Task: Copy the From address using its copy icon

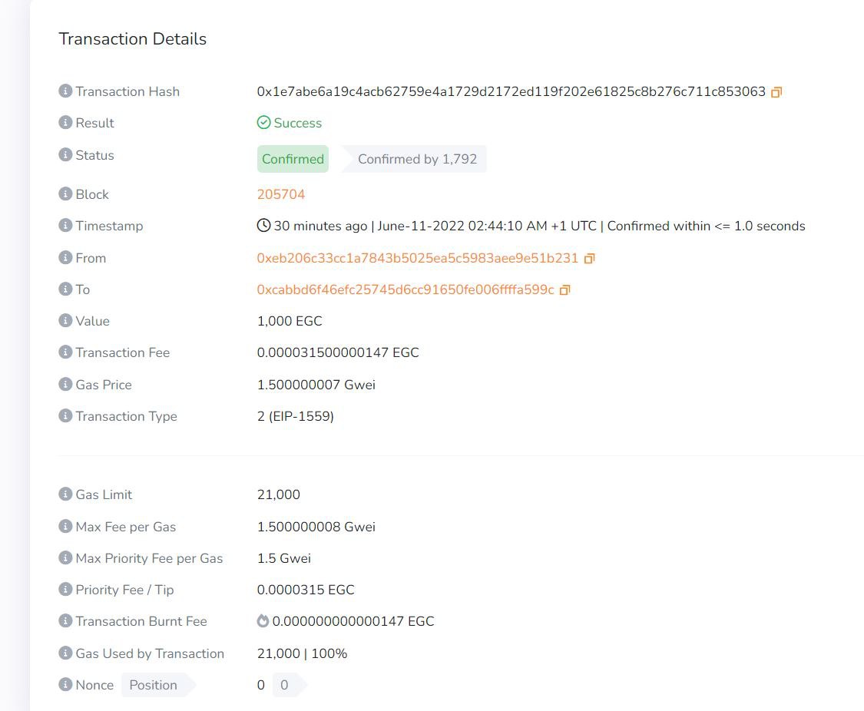Action: point(589,259)
